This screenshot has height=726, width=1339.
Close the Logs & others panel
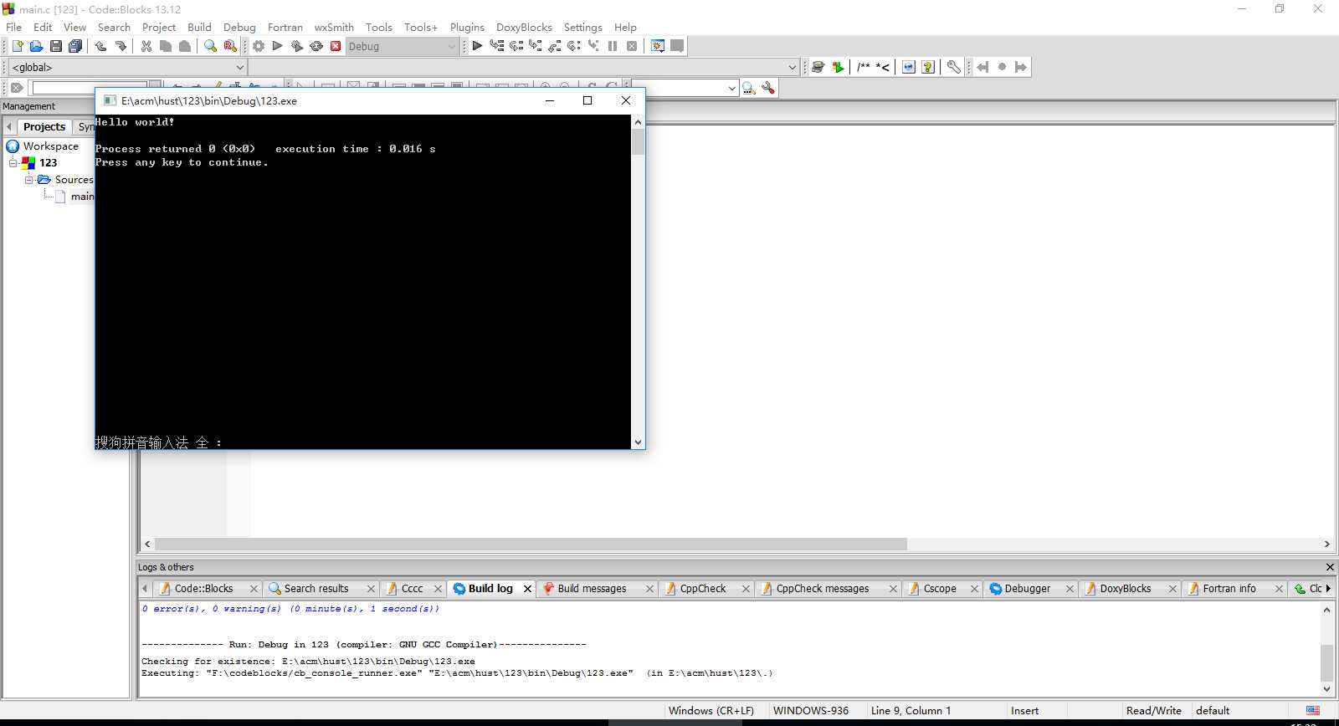pos(1330,567)
